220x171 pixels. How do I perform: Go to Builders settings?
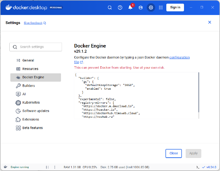pos(28,86)
